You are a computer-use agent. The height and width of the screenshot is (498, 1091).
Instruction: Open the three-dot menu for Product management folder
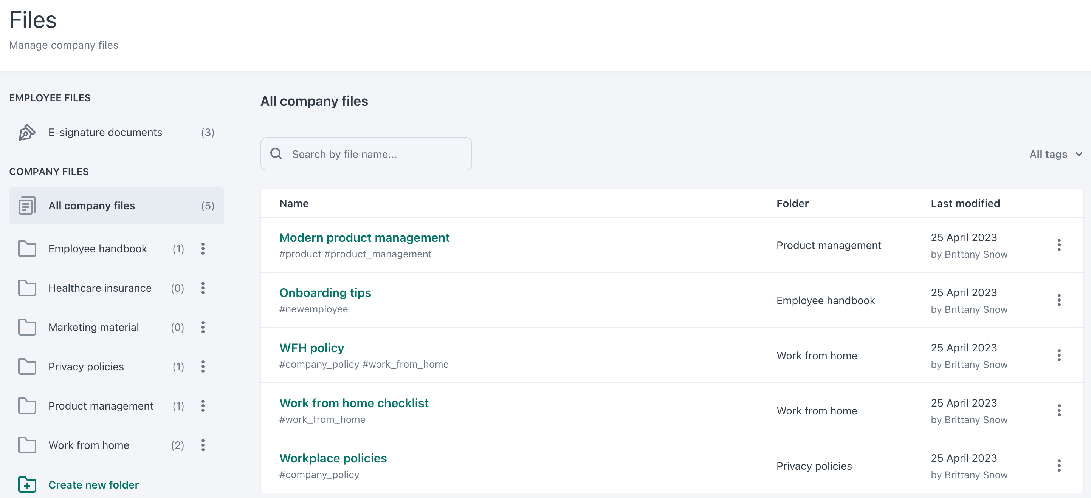(x=203, y=406)
